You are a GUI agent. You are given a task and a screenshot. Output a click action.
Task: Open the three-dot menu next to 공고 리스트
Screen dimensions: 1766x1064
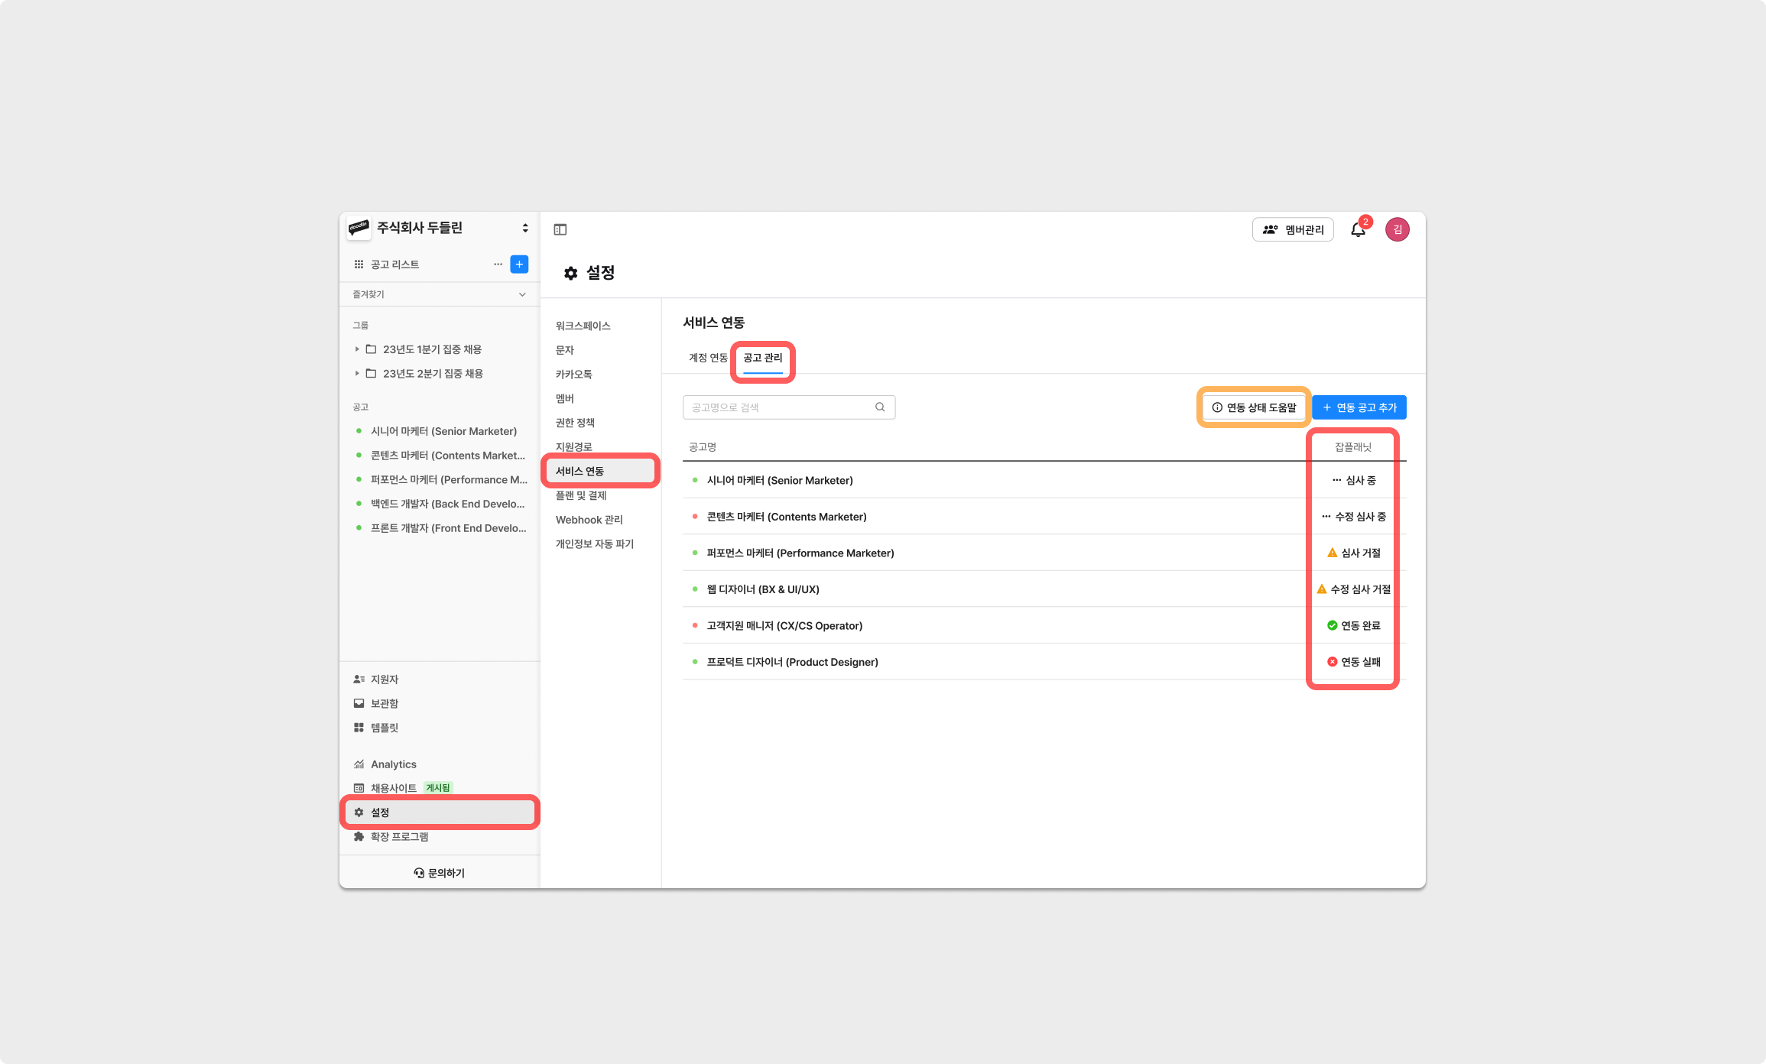click(x=498, y=264)
